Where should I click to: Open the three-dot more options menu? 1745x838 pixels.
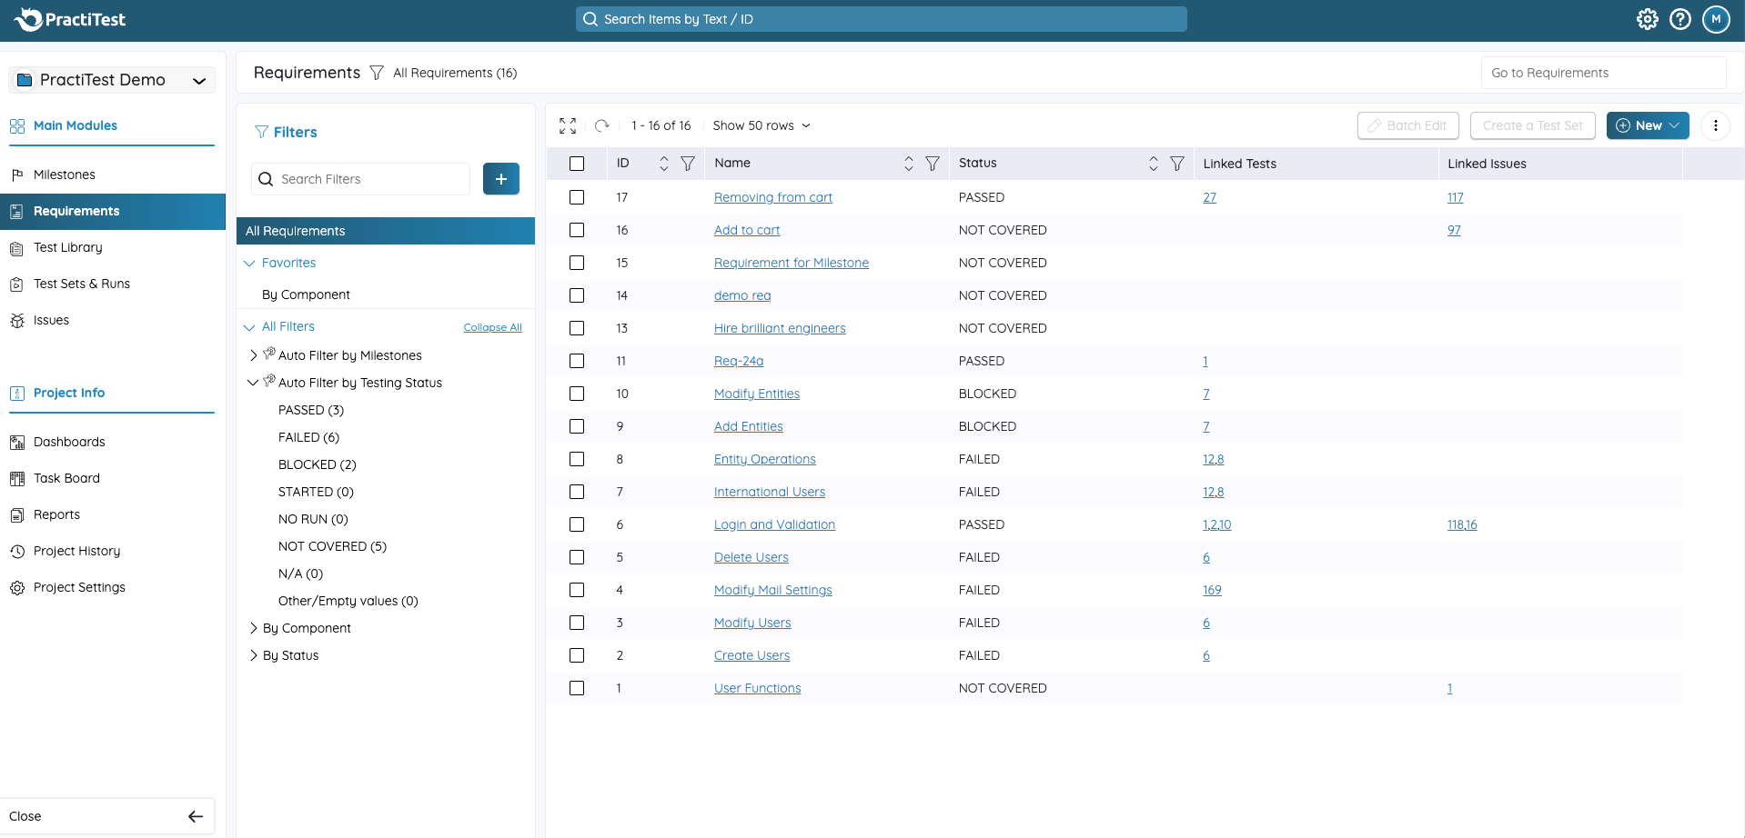pos(1716,125)
